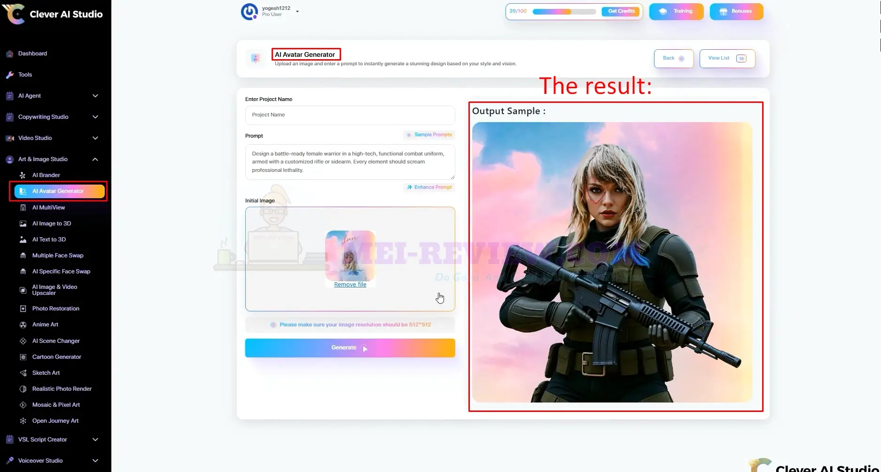Select AI Avatar Generator in sidebar
The image size is (881, 472).
click(x=59, y=191)
